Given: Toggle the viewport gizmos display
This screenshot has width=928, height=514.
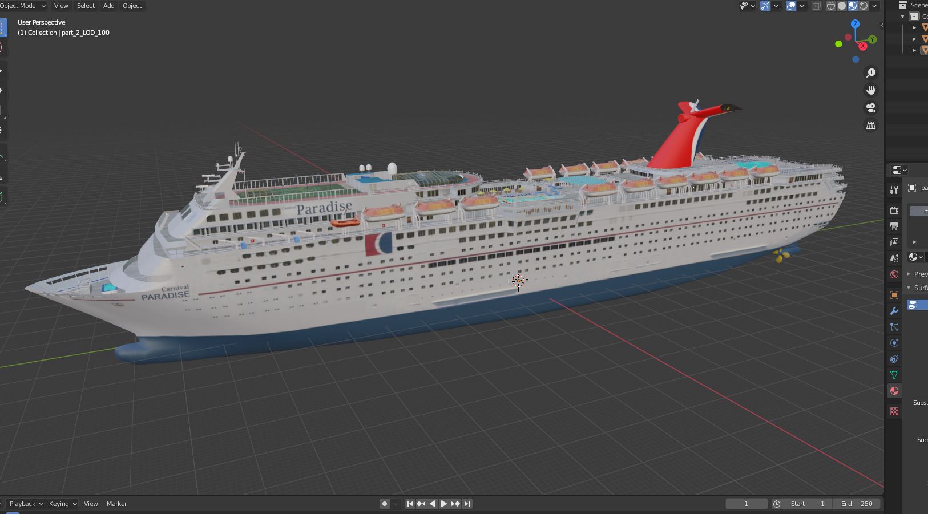Looking at the screenshot, I should click(x=766, y=6).
